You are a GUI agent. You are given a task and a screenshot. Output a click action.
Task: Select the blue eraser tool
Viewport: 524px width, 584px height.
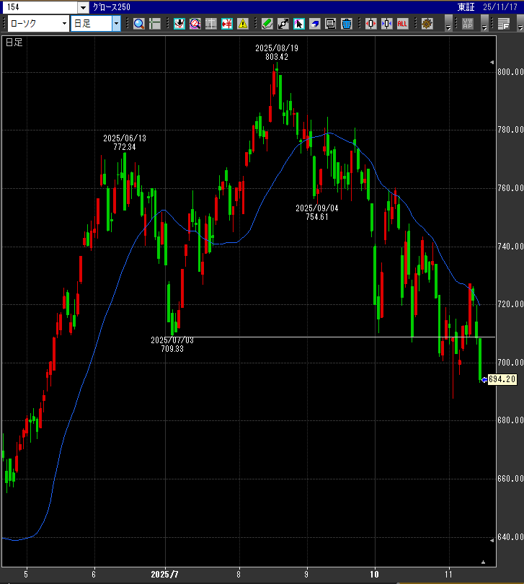(x=314, y=24)
